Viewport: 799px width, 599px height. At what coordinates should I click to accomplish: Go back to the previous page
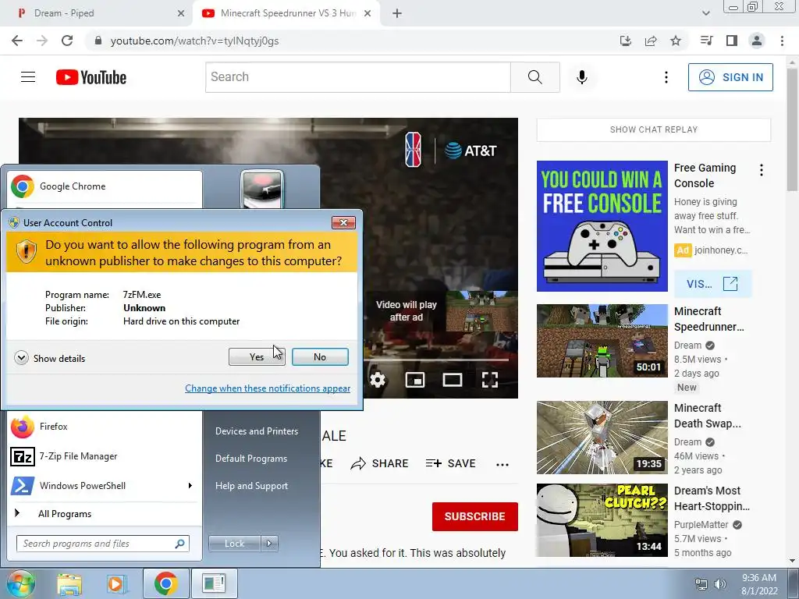[17, 41]
